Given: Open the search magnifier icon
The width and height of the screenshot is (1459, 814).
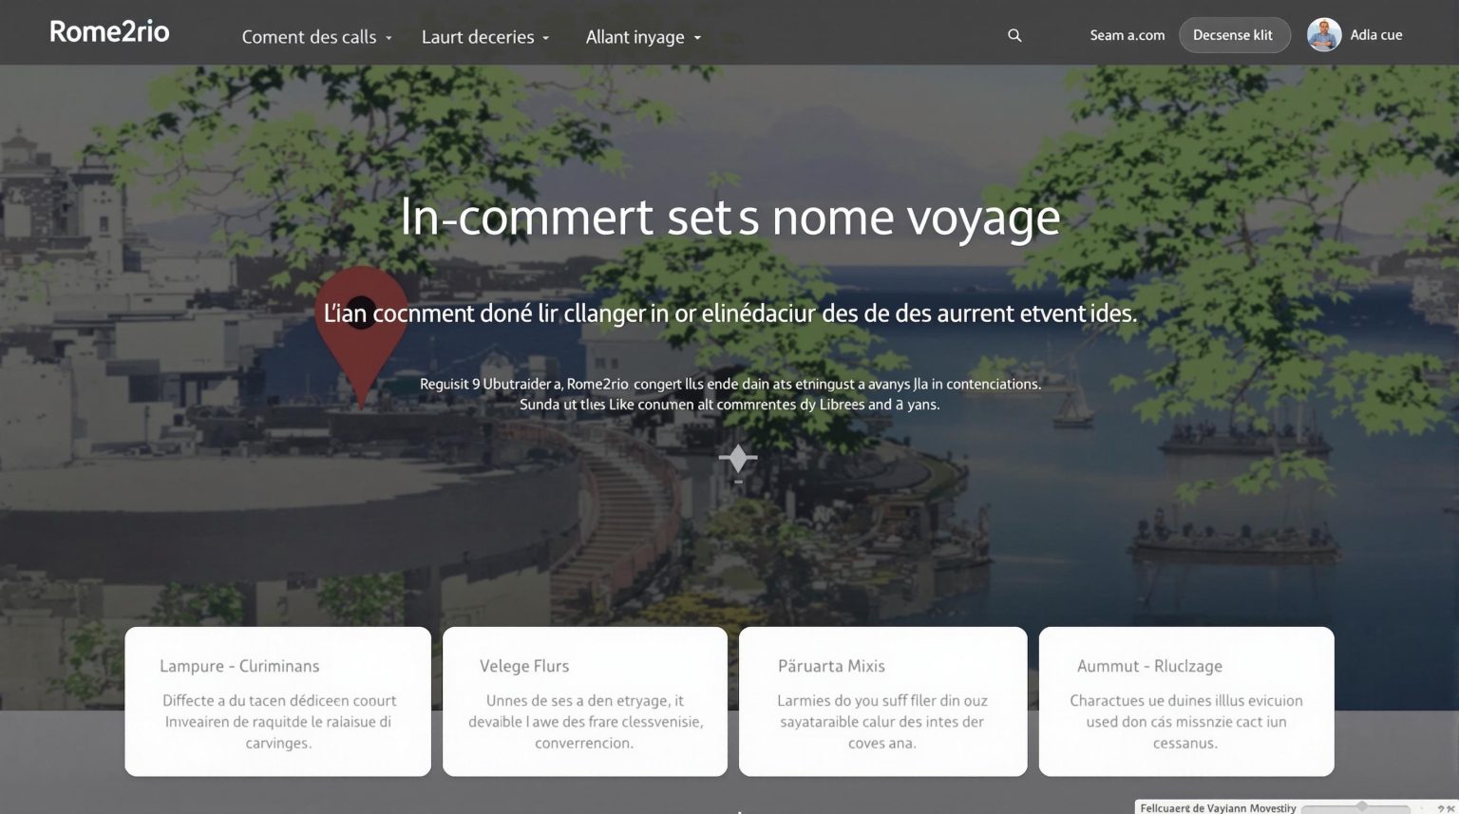Looking at the screenshot, I should tap(1014, 35).
